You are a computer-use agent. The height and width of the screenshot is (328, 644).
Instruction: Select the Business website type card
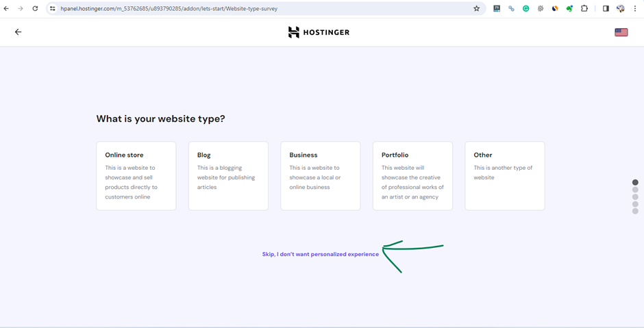click(321, 176)
